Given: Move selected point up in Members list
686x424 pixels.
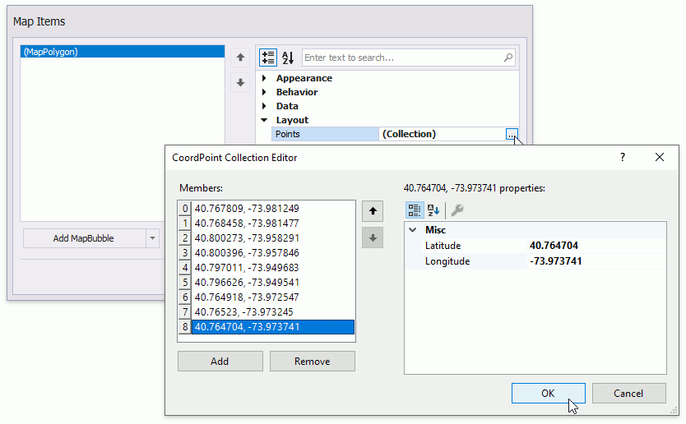Looking at the screenshot, I should (x=373, y=211).
